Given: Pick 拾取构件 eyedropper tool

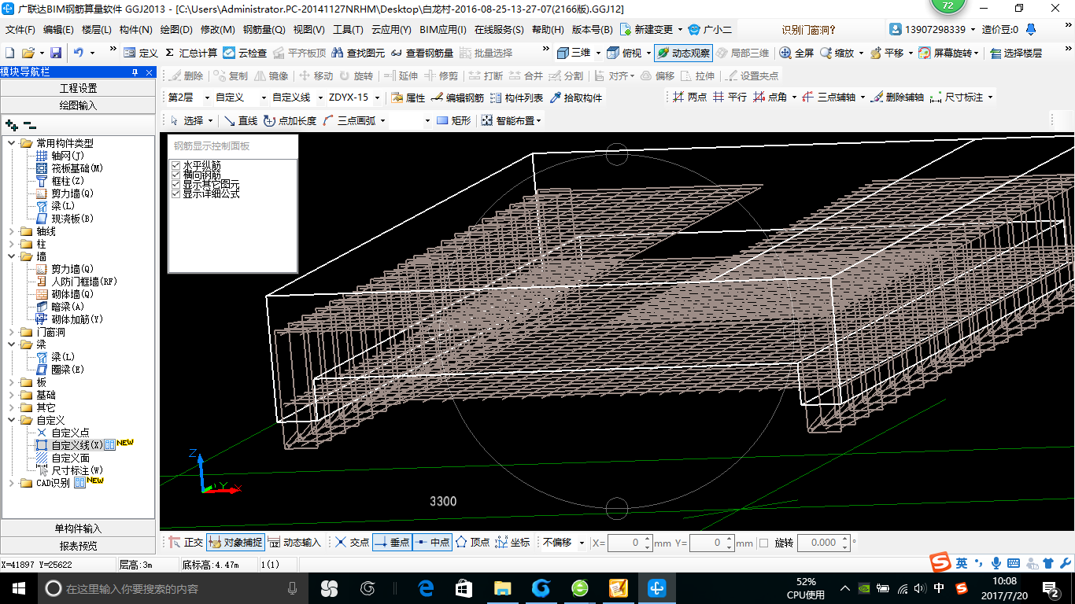Looking at the screenshot, I should click(576, 98).
